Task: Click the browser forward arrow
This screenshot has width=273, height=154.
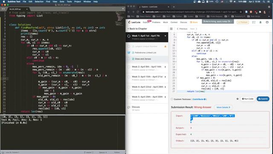Action: [133, 12]
